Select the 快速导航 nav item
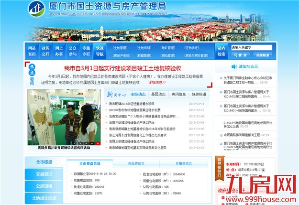 pos(100,51)
